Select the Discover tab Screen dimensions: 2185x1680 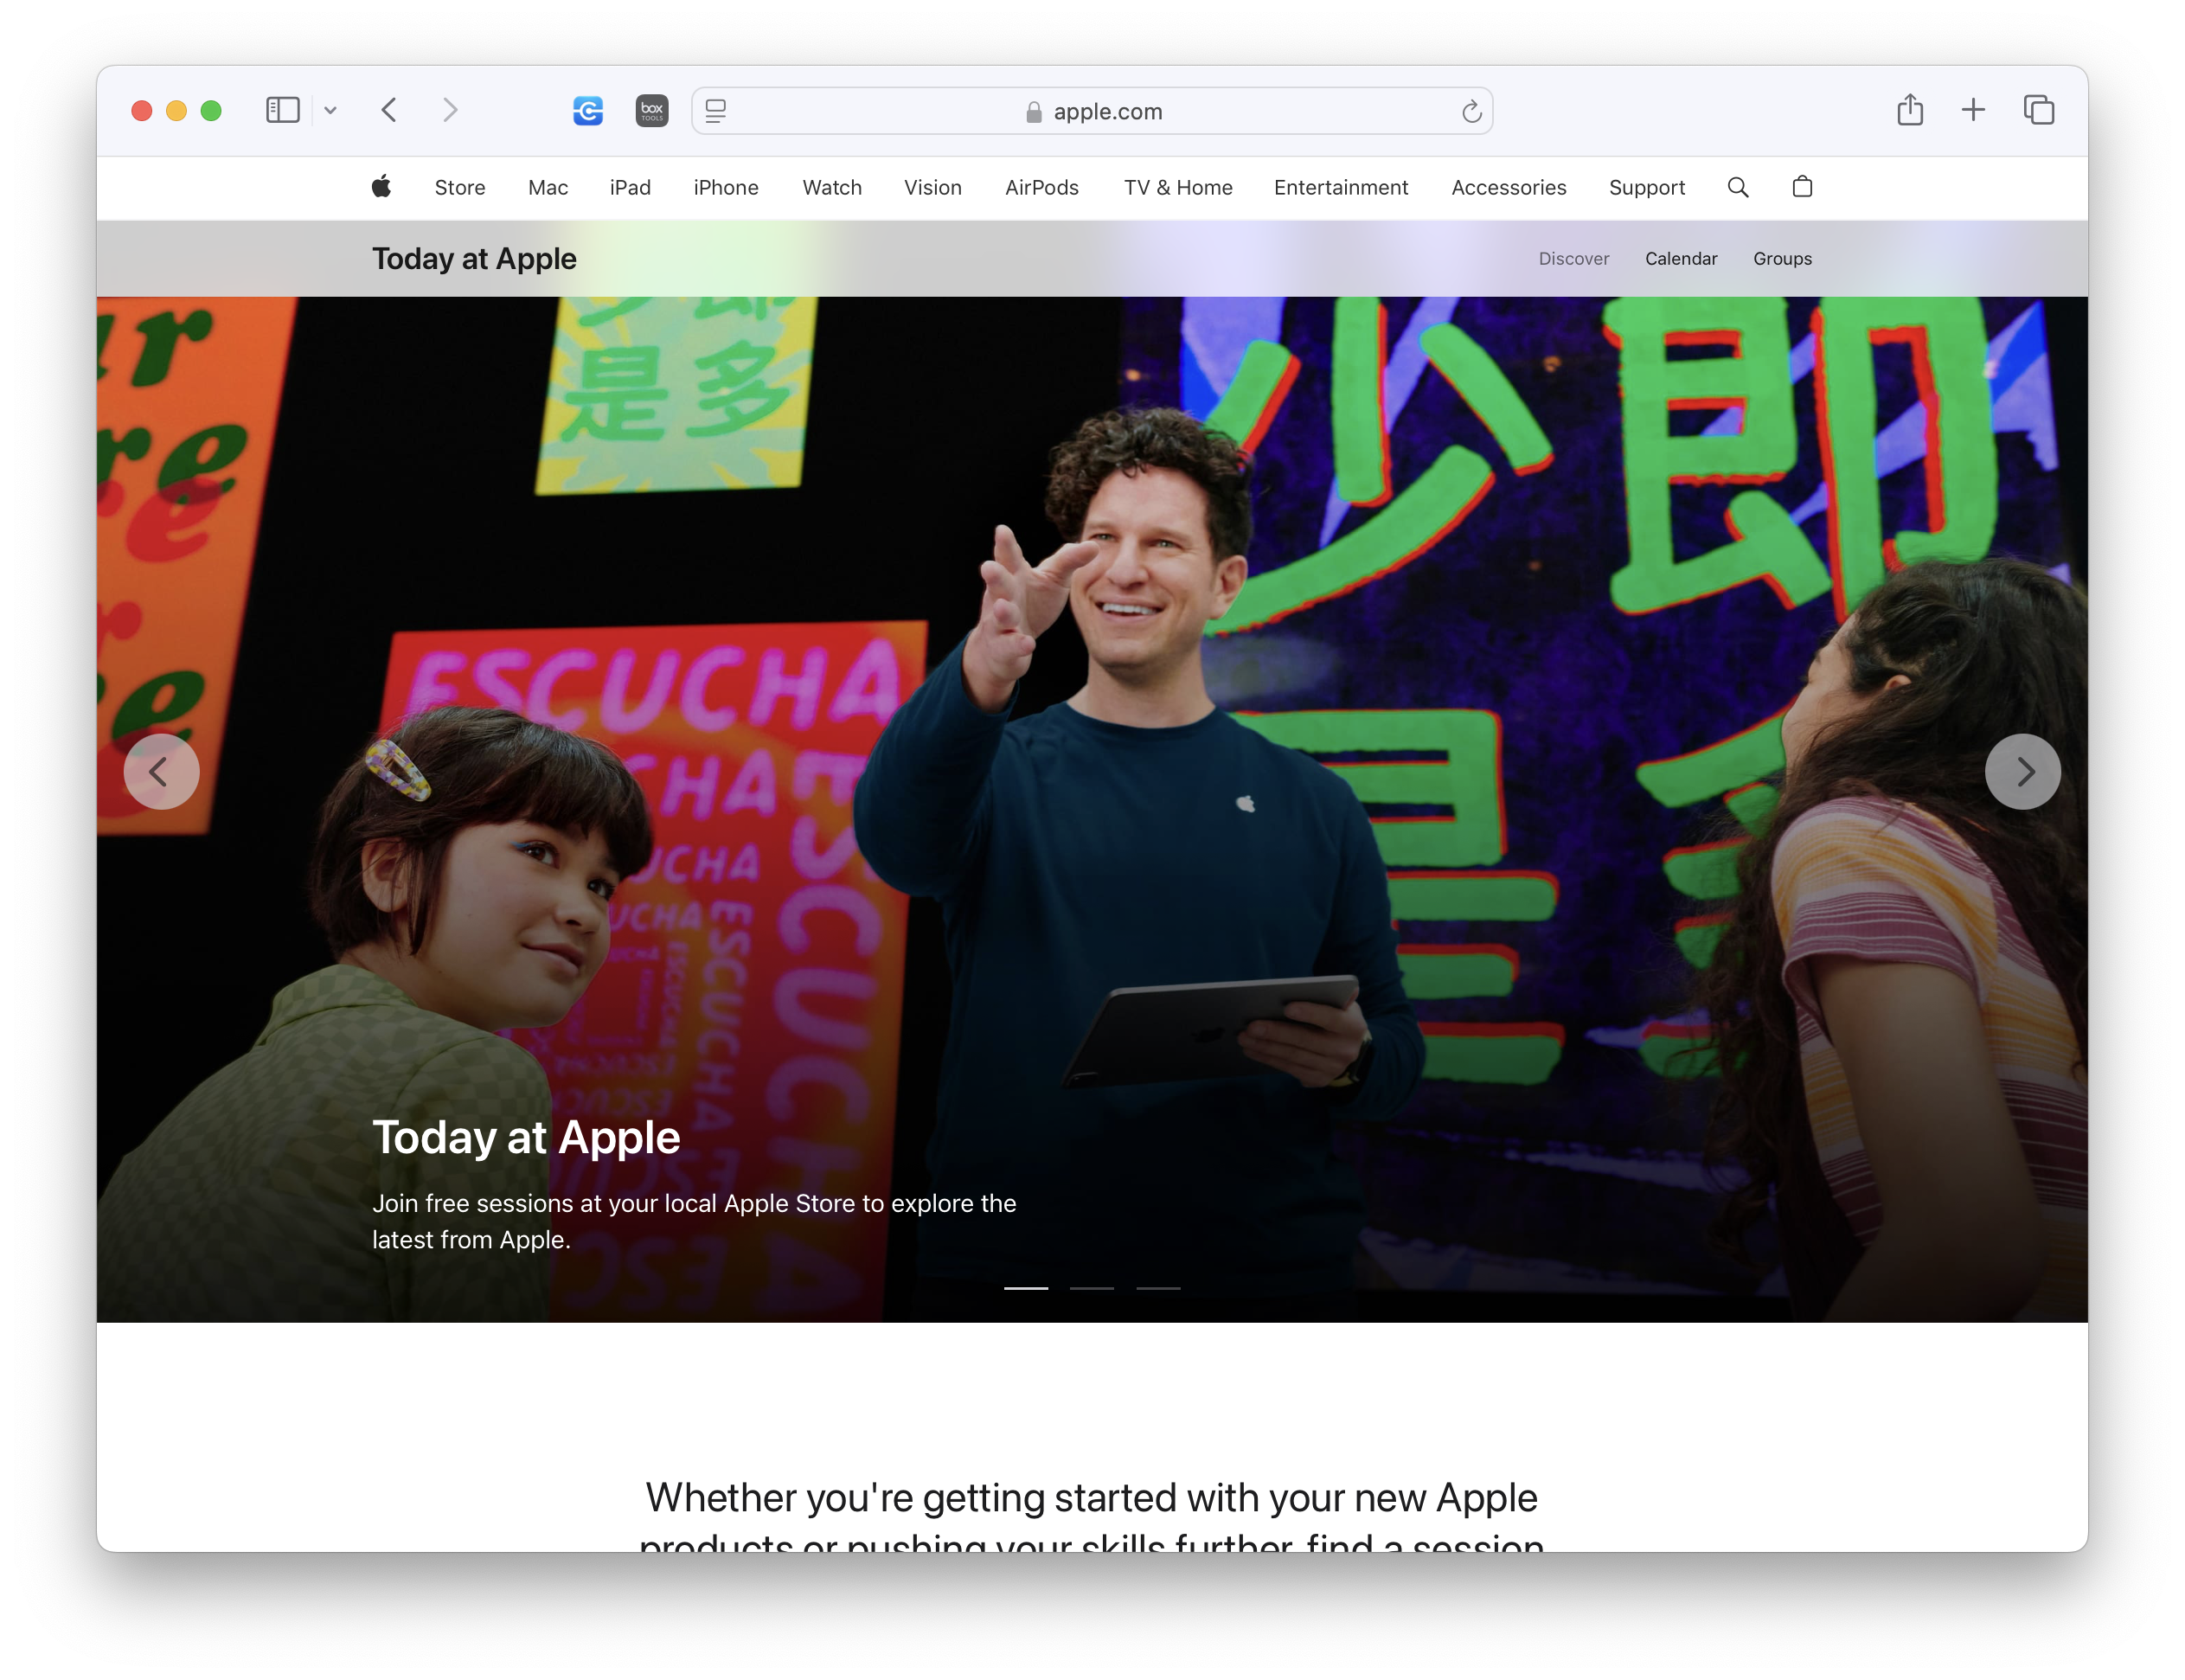pos(1574,259)
